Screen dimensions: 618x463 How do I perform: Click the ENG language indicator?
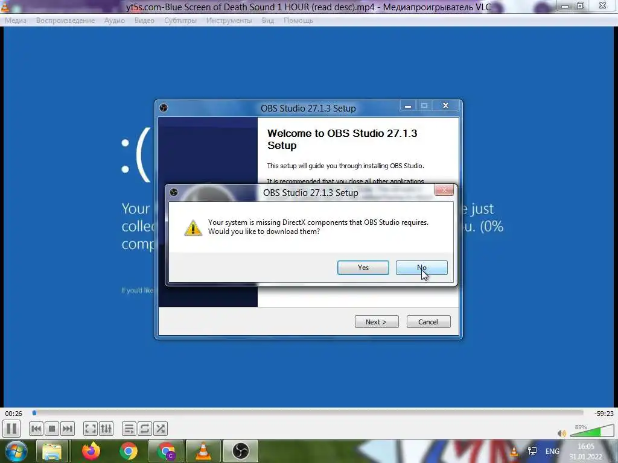point(552,451)
